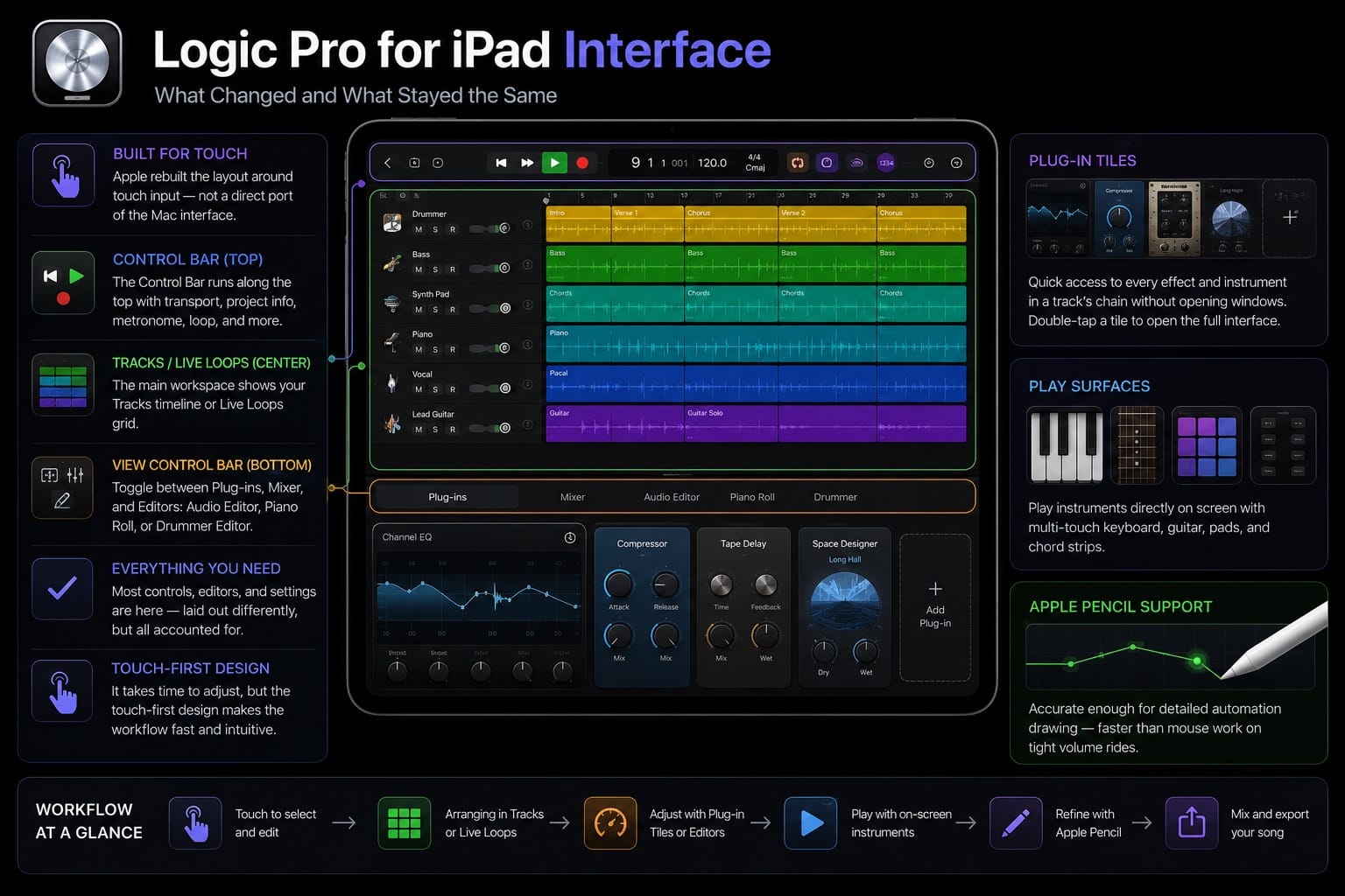The width and height of the screenshot is (1345, 896).
Task: Solo the Vocal track
Action: (x=435, y=389)
